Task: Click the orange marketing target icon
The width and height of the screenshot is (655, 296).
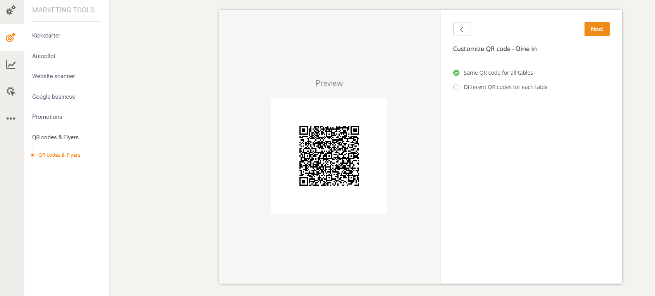Action: [11, 37]
